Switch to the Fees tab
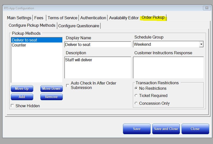 point(39,18)
